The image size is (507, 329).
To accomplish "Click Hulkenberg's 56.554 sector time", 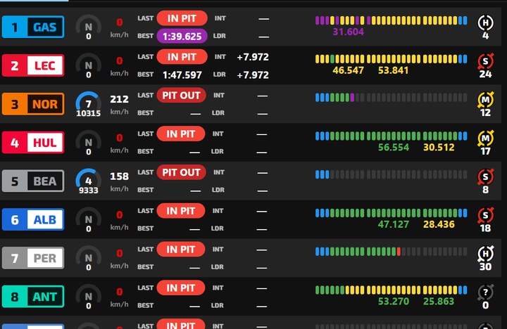I will click(394, 148).
